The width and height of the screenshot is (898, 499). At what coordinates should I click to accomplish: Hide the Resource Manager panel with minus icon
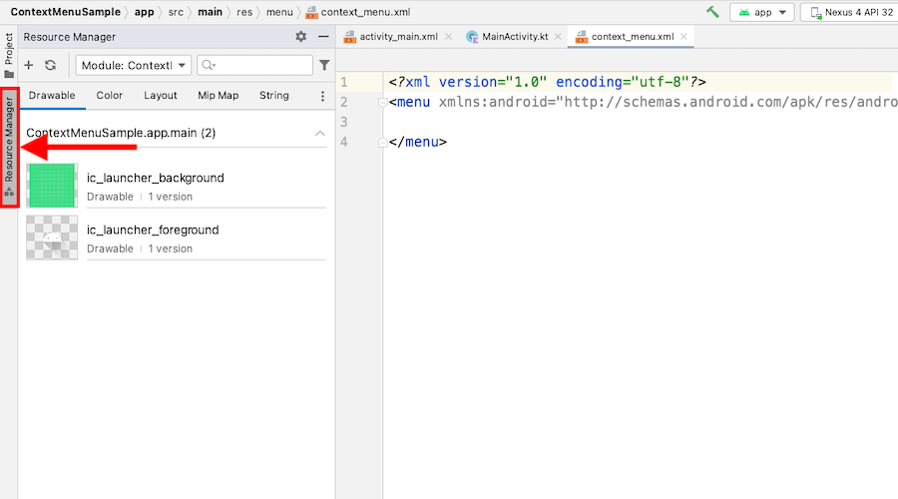click(x=323, y=37)
